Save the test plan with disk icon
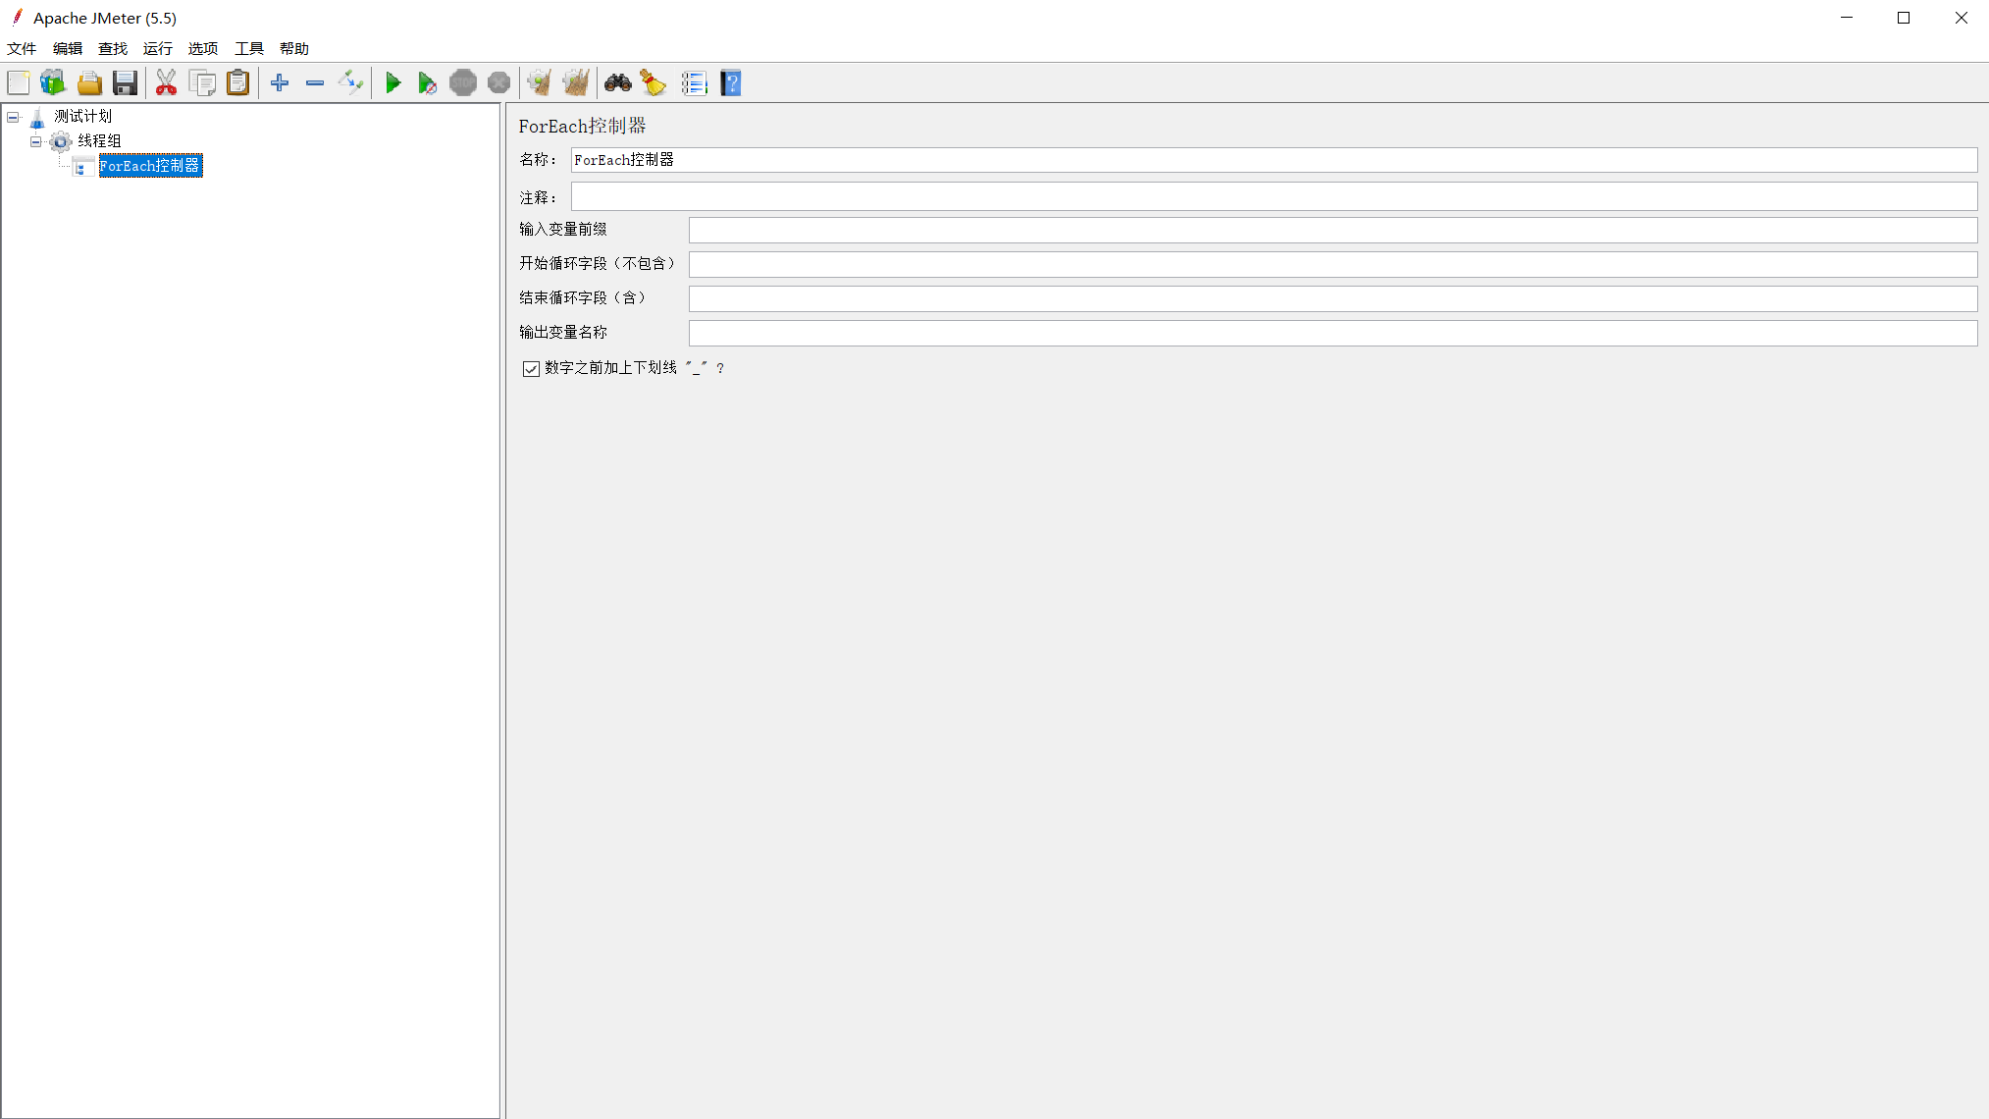This screenshot has width=1989, height=1119. (125, 83)
